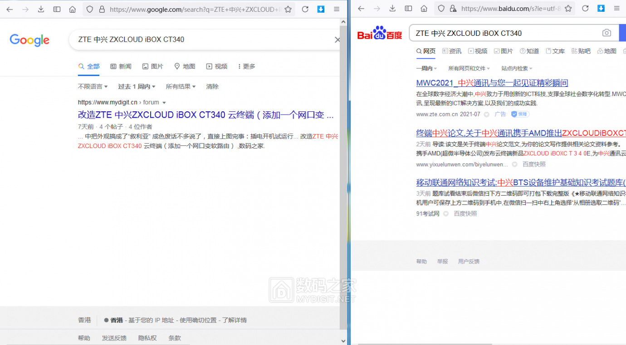Expand the 过去 1 周内 time filter

pos(137,86)
